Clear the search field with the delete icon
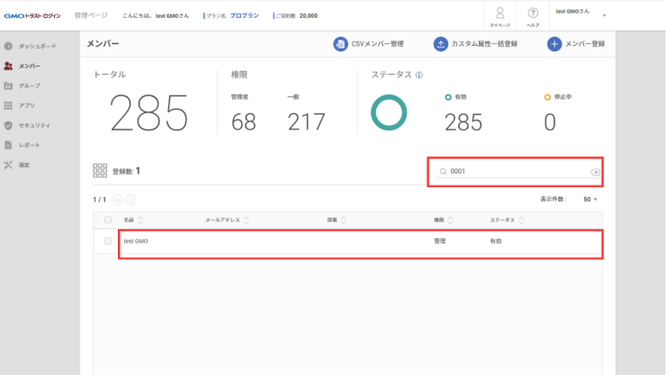Viewport: 666px width, 375px height. tap(595, 172)
